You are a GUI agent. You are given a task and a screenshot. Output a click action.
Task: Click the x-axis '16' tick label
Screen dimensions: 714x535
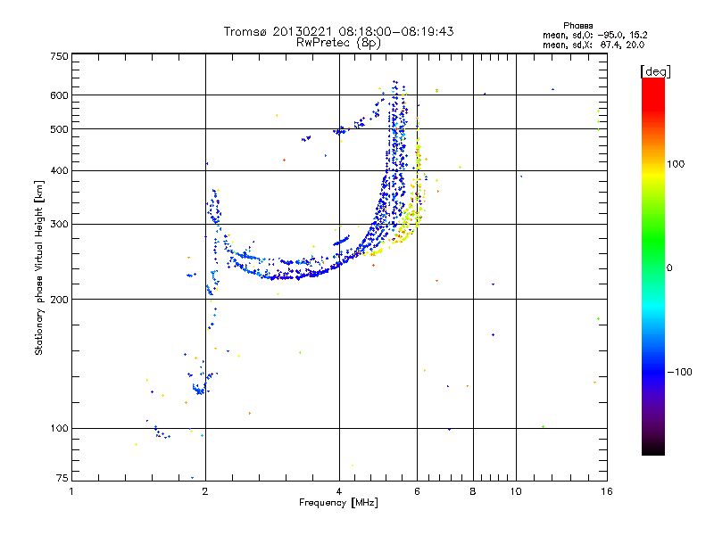tap(607, 491)
